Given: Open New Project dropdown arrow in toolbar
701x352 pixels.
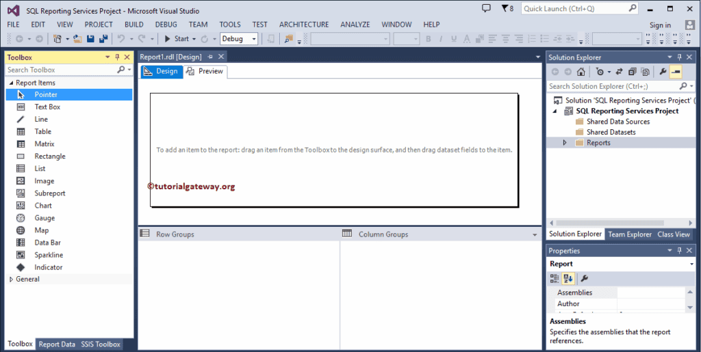Looking at the screenshot, I should click(68, 39).
